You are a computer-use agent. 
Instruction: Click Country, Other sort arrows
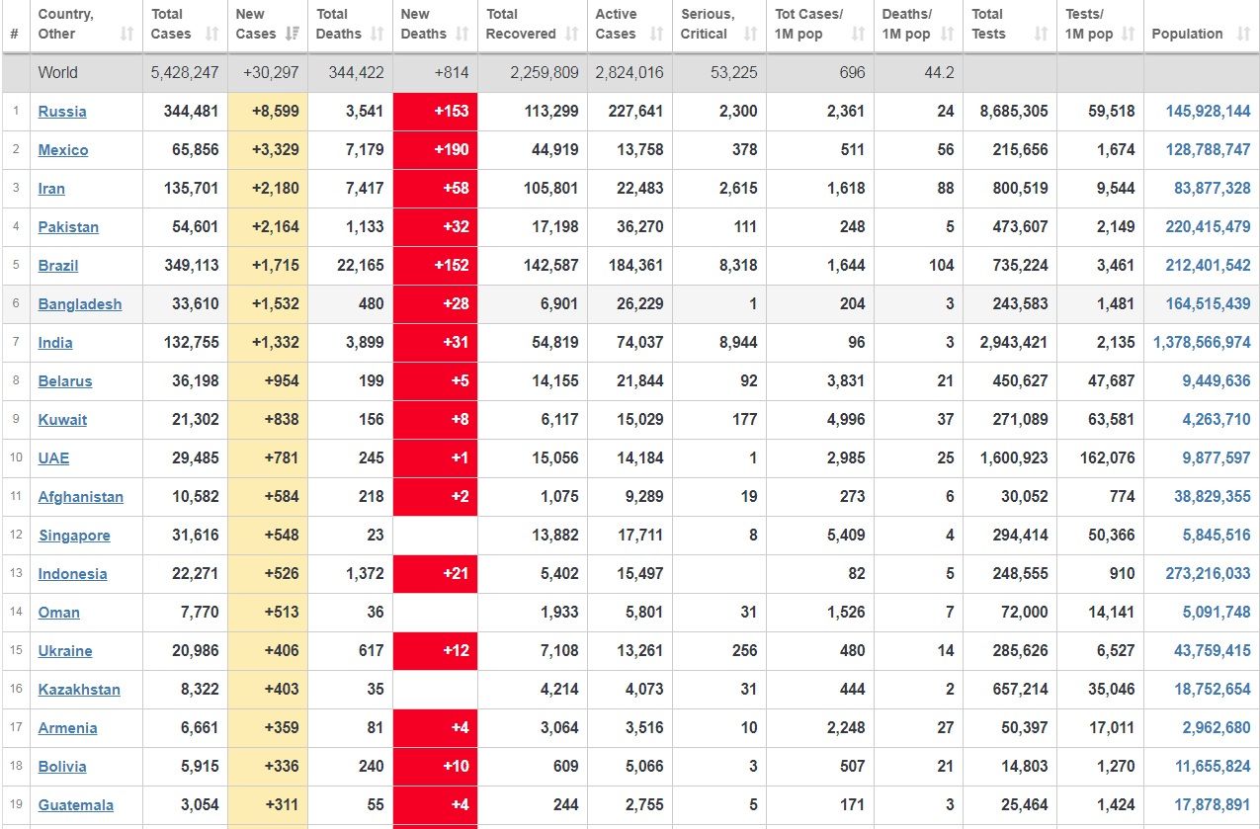126,34
